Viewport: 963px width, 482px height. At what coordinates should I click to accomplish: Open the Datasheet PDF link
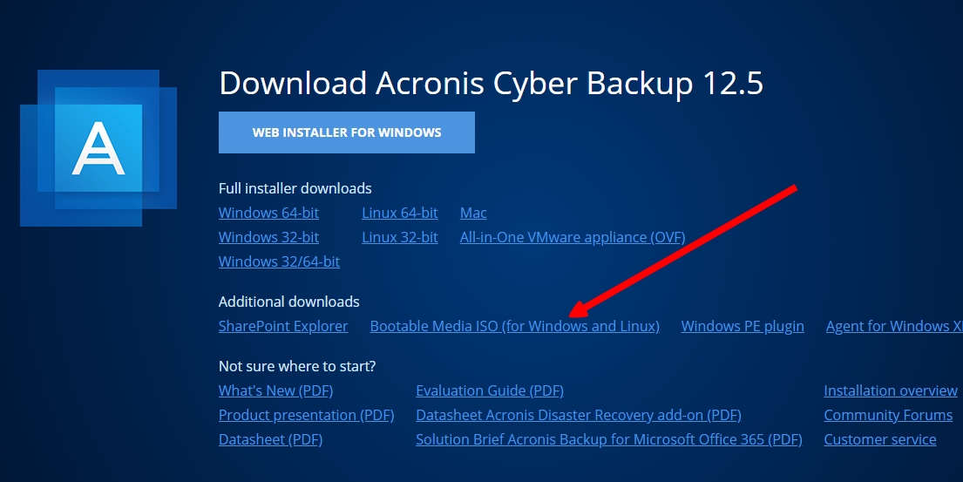click(x=270, y=439)
